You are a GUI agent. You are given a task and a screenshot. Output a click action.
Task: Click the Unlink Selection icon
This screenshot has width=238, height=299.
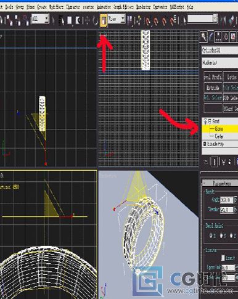coord(18,20)
